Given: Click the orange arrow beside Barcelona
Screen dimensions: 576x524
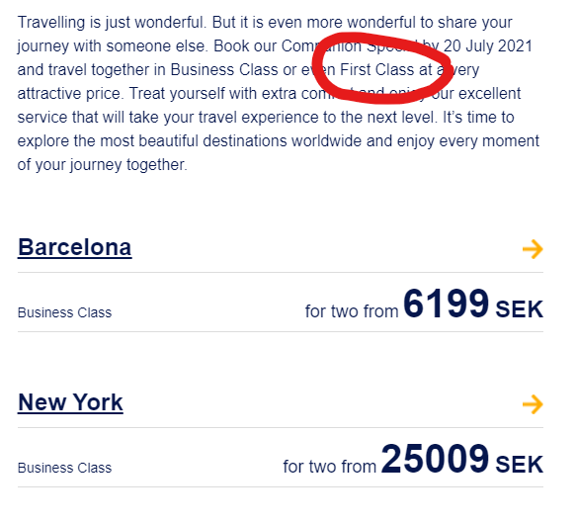Looking at the screenshot, I should (x=533, y=249).
